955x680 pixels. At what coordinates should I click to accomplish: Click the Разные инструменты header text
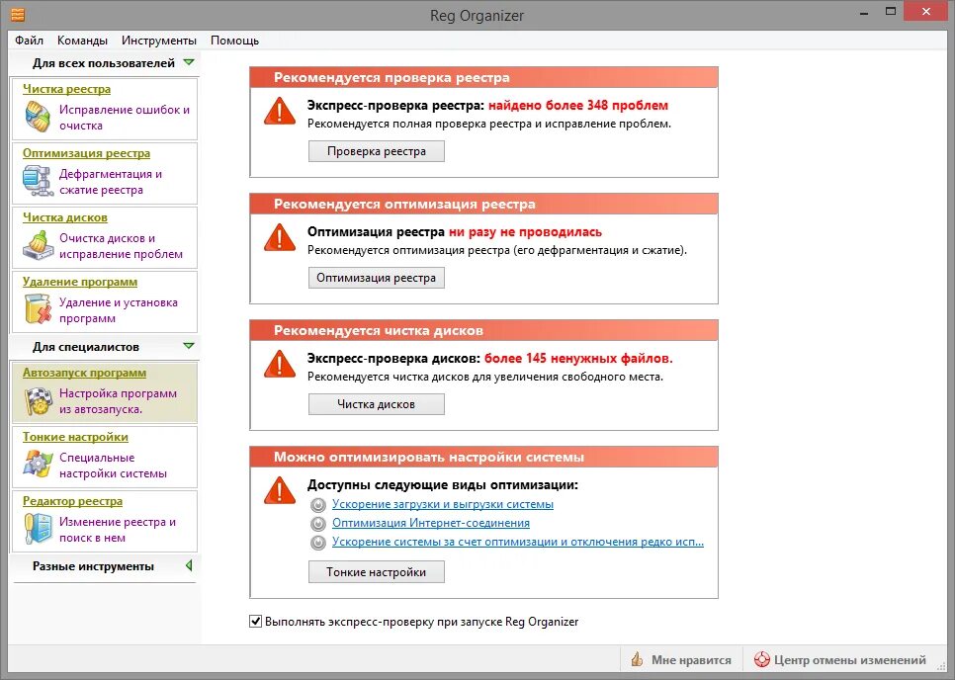(93, 566)
